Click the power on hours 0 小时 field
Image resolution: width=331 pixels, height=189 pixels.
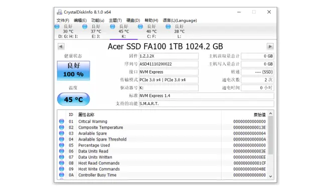pyautogui.click(x=258, y=88)
